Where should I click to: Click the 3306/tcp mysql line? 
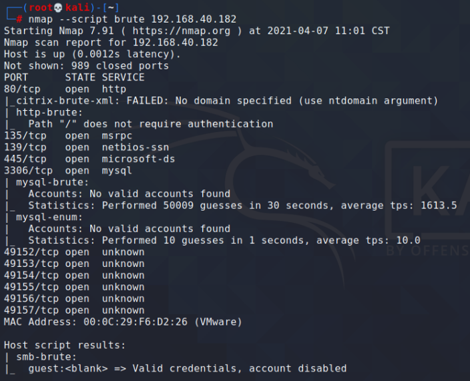point(68,171)
